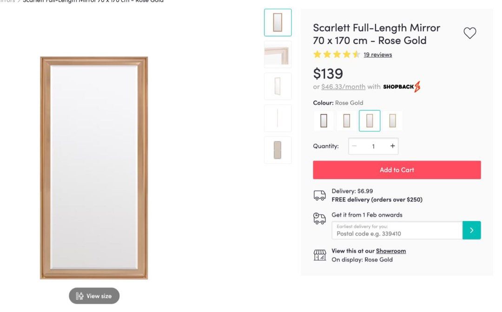Click the scheduled delivery truck icon near 1 Feb
The width and height of the screenshot is (502, 312).
click(x=319, y=218)
